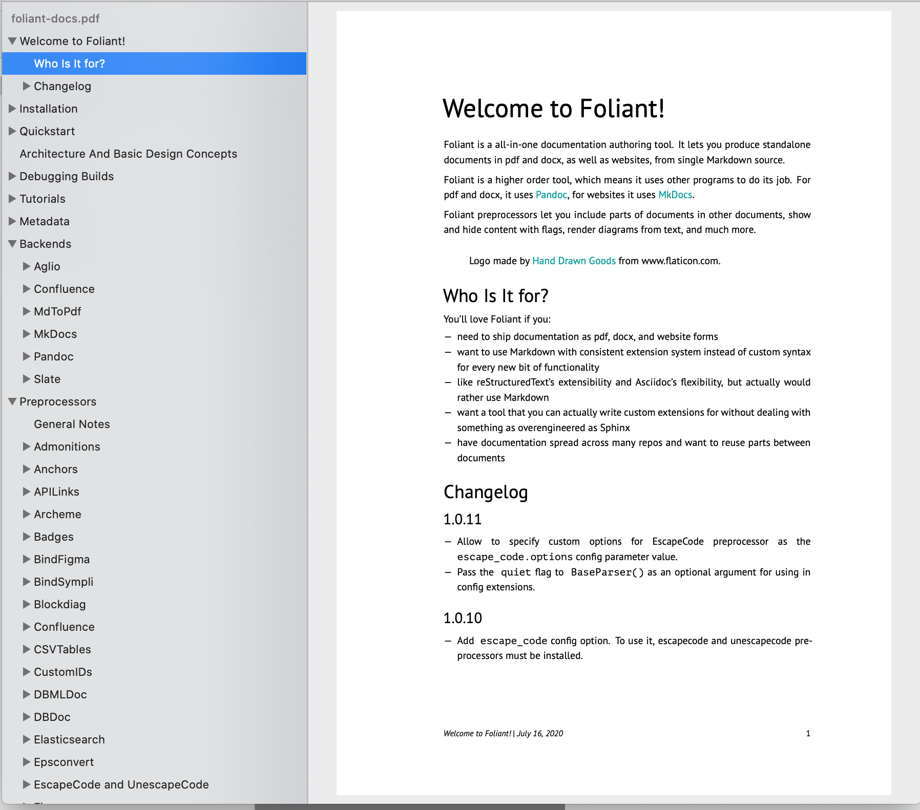Click the horizontal scrollbar at window bottom

[410, 807]
